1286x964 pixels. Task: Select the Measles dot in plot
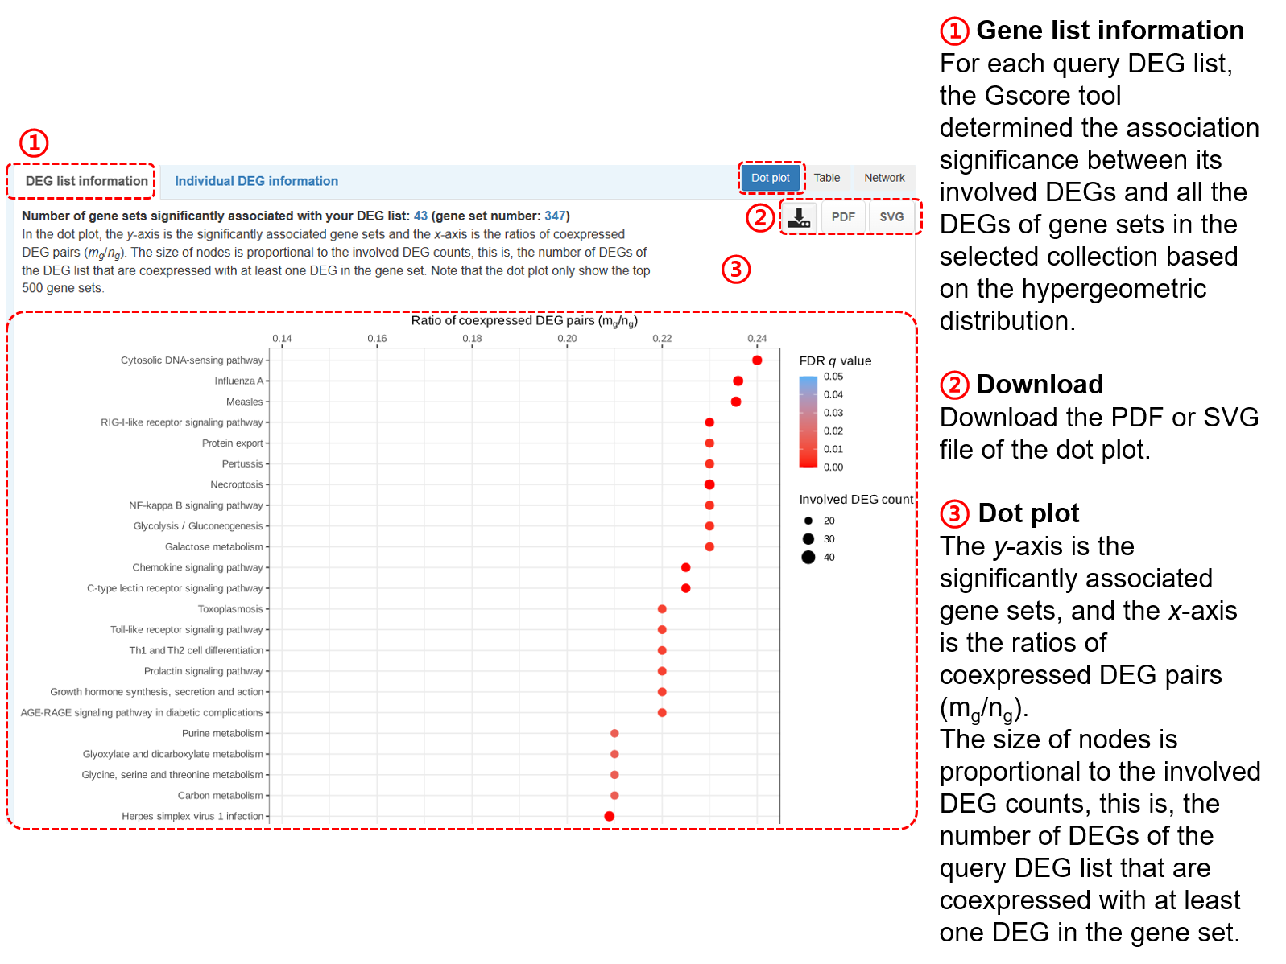tap(736, 402)
